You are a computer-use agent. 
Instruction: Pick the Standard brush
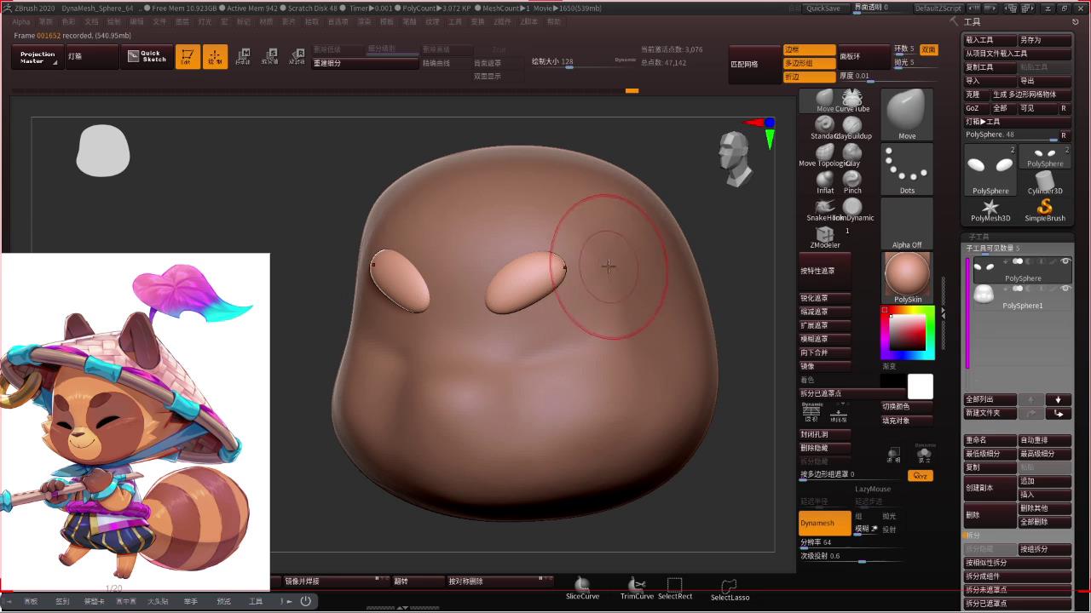coord(825,125)
